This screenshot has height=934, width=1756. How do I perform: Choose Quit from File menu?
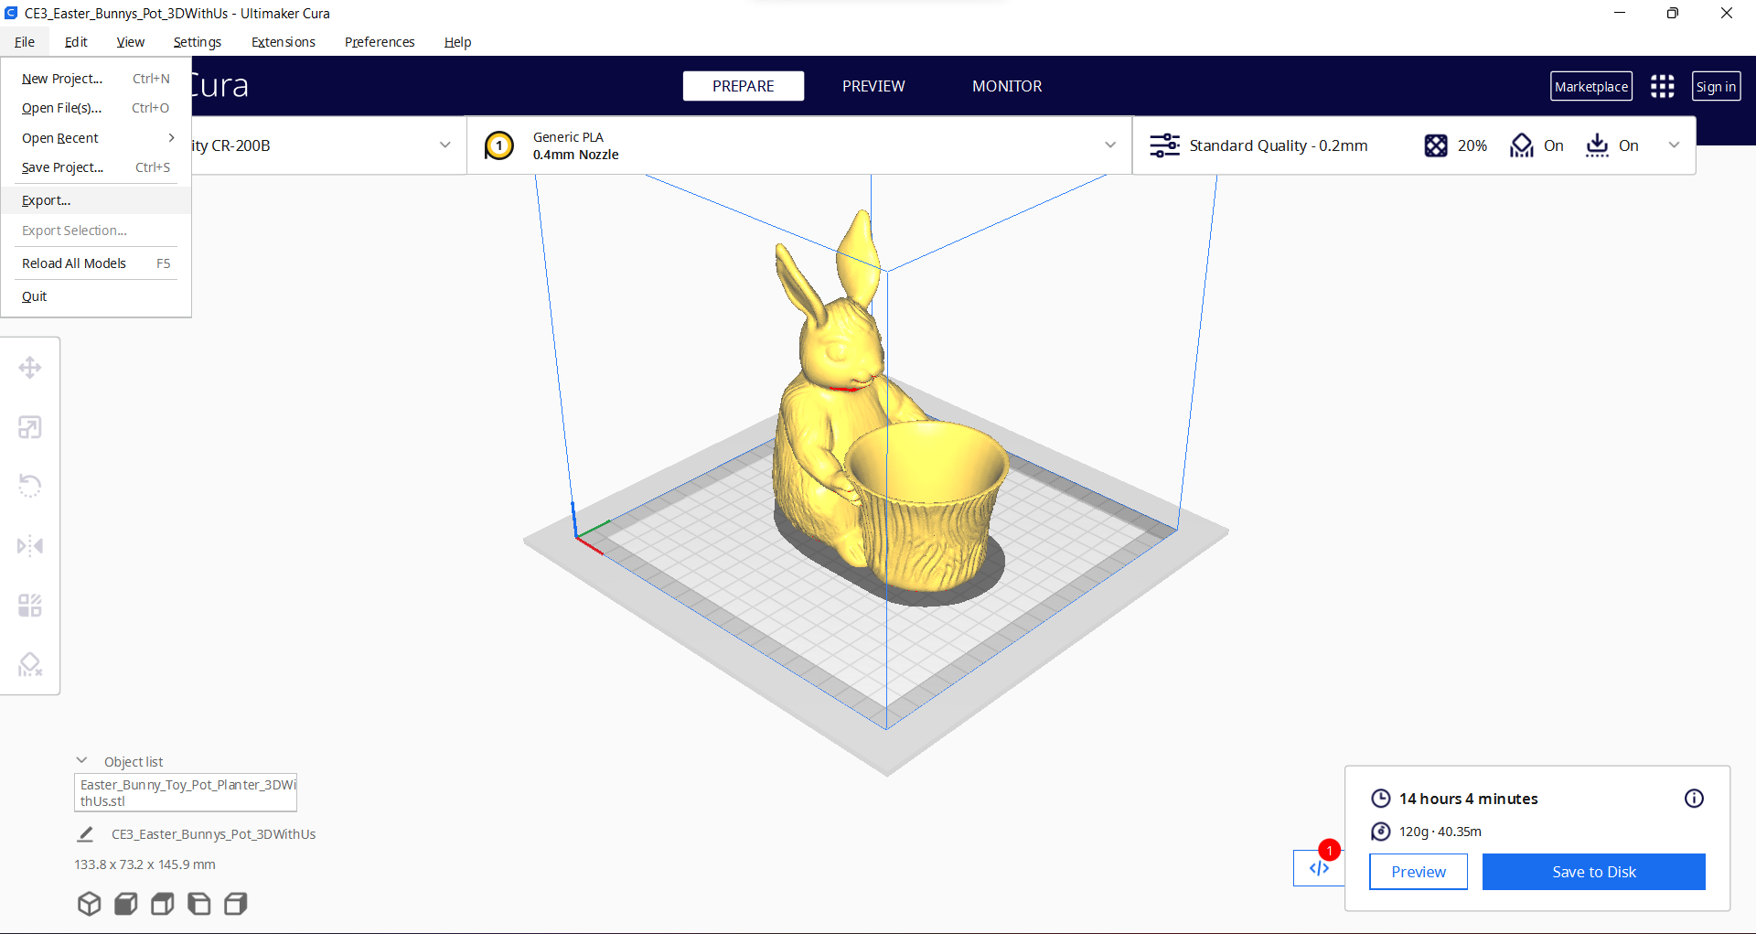point(96,296)
